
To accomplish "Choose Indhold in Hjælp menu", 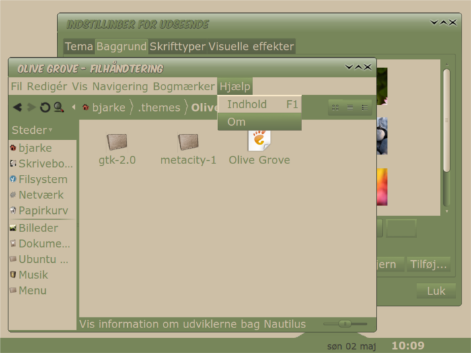I will click(x=260, y=104).
